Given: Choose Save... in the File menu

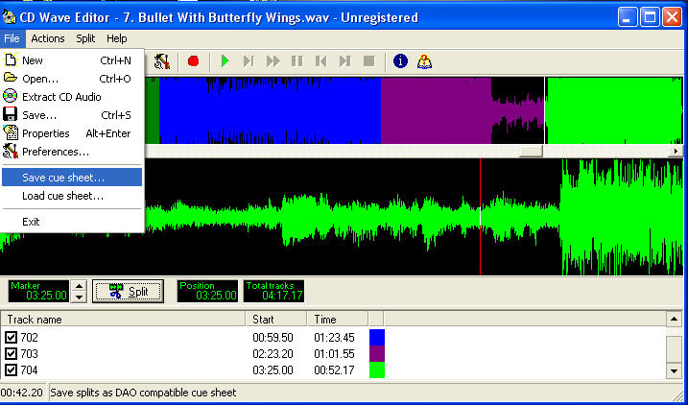Looking at the screenshot, I should point(72,115).
